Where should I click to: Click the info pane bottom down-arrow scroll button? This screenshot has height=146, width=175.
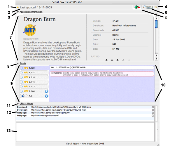coord(156,59)
